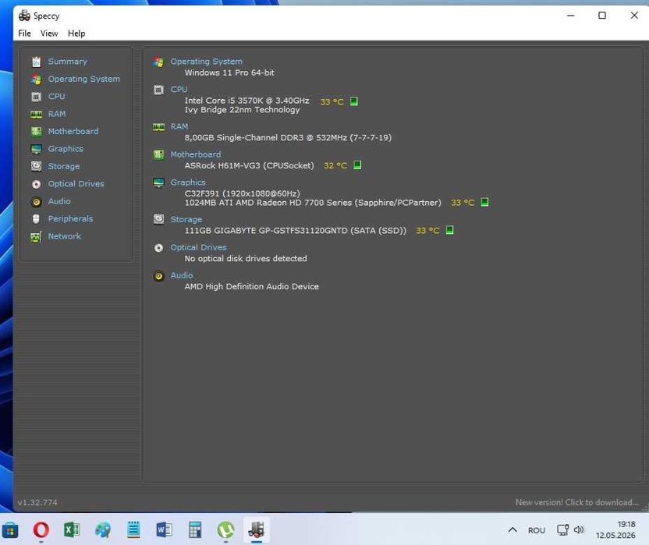Click the v1.32.774 version text
649x545 pixels.
coord(37,503)
